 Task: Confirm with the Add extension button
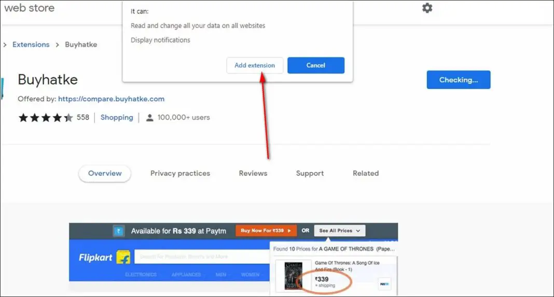(255, 65)
